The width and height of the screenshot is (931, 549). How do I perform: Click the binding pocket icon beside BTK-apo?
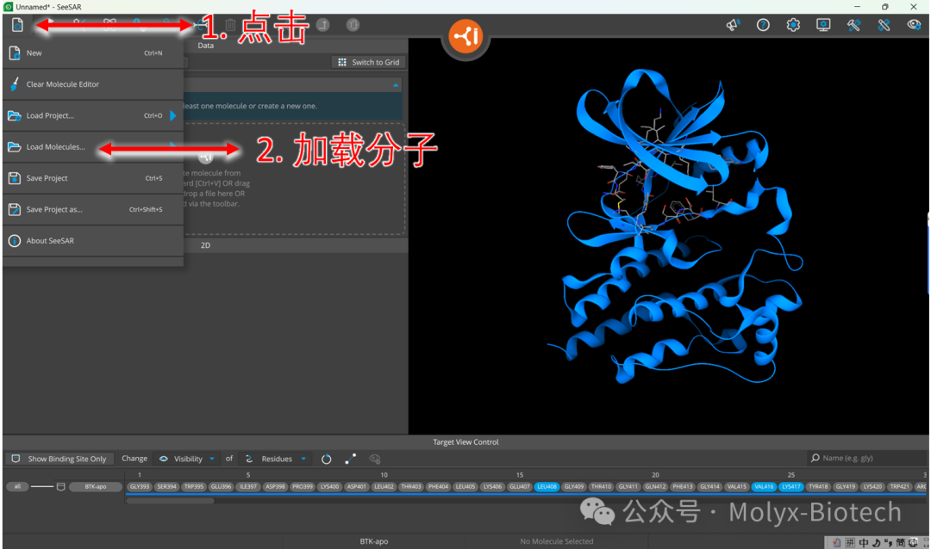click(60, 487)
